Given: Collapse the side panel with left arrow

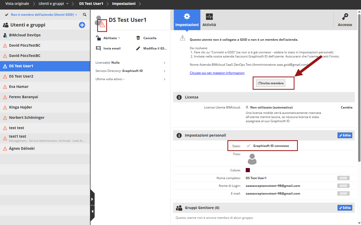Looking at the screenshot, I should click(92, 211).
